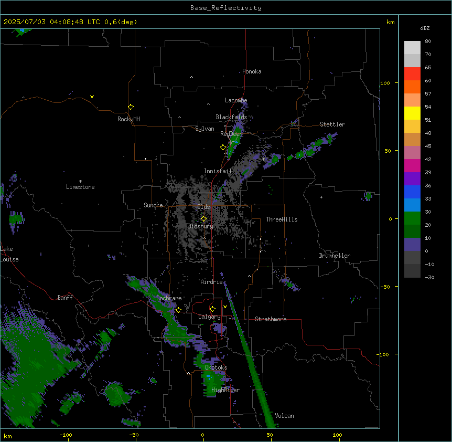Click the Base_Reflectivity title

(x=226, y=8)
